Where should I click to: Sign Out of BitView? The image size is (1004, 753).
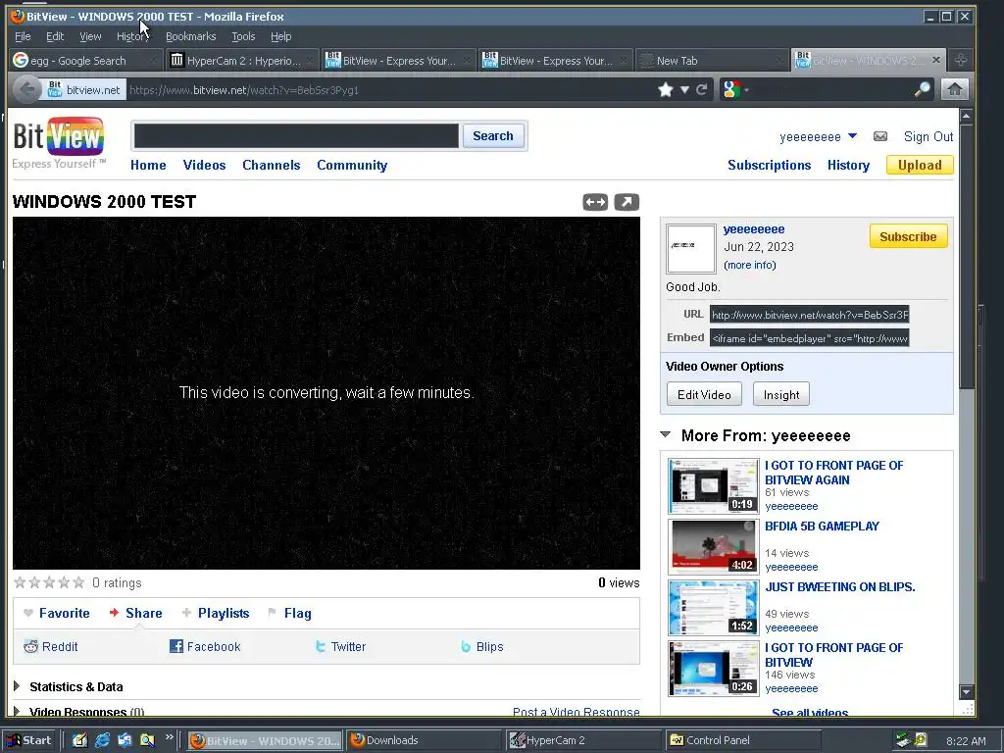click(929, 136)
